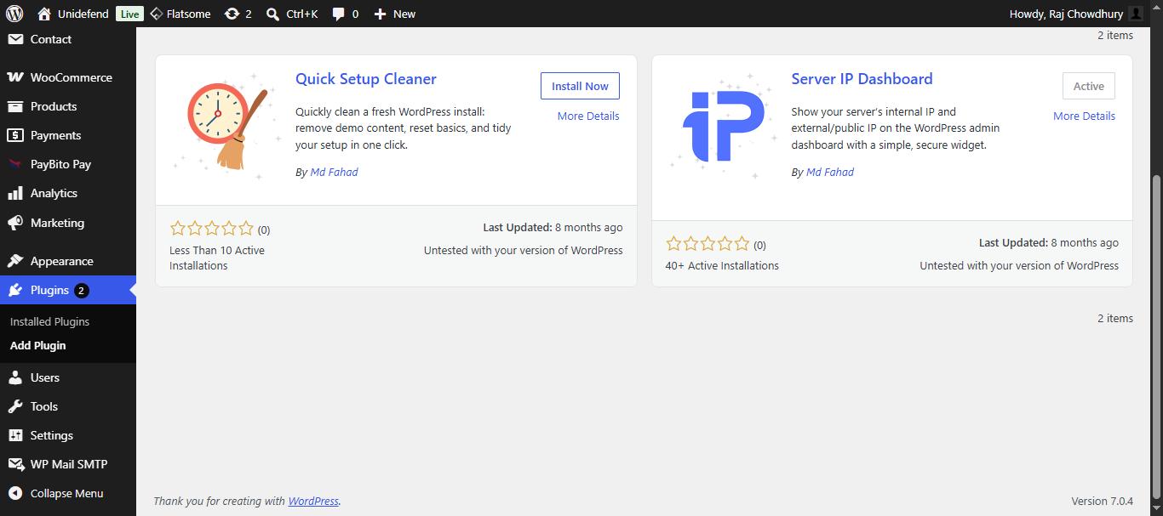
Task: Click the user avatar icon
Action: (x=1135, y=14)
